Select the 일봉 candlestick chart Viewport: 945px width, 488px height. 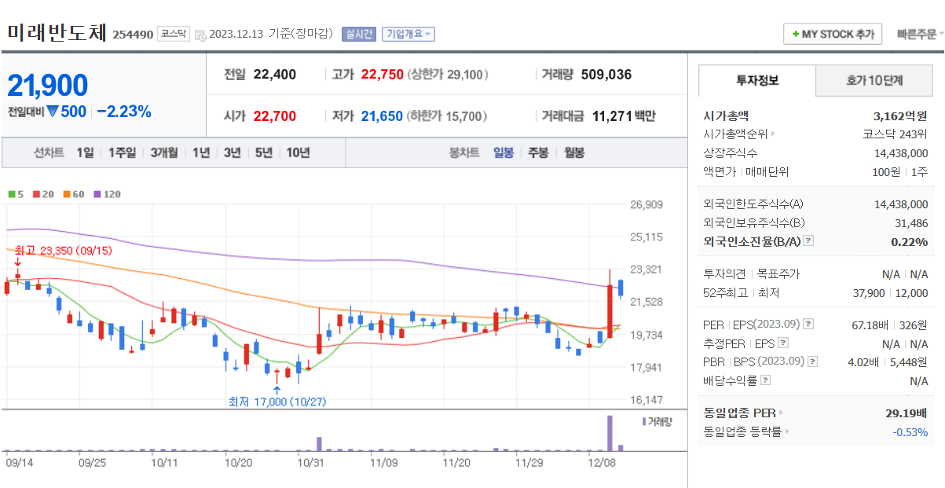click(504, 152)
